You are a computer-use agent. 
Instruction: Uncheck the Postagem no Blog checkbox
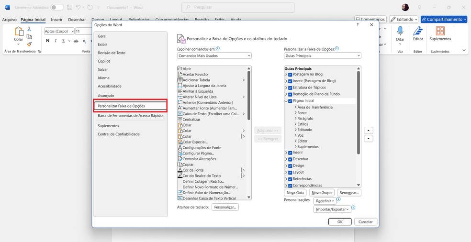tap(290, 74)
